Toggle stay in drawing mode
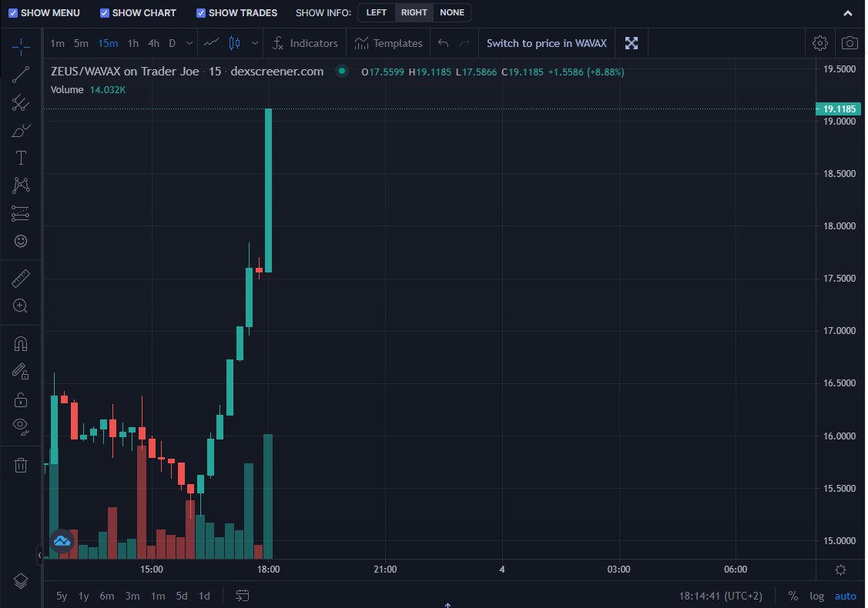This screenshot has width=868, height=608. pyautogui.click(x=21, y=371)
